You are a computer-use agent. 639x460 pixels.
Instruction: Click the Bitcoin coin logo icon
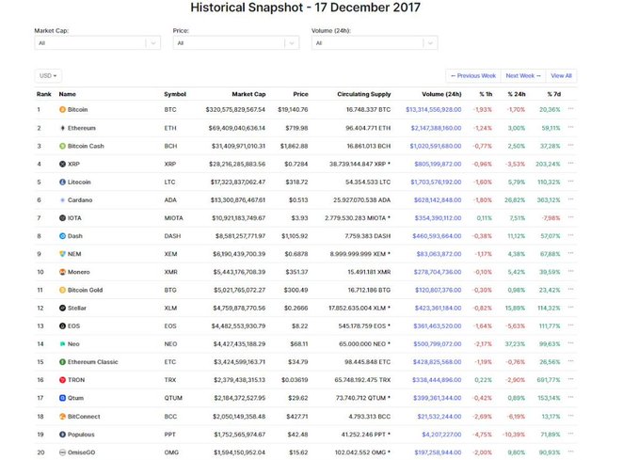tap(62, 110)
